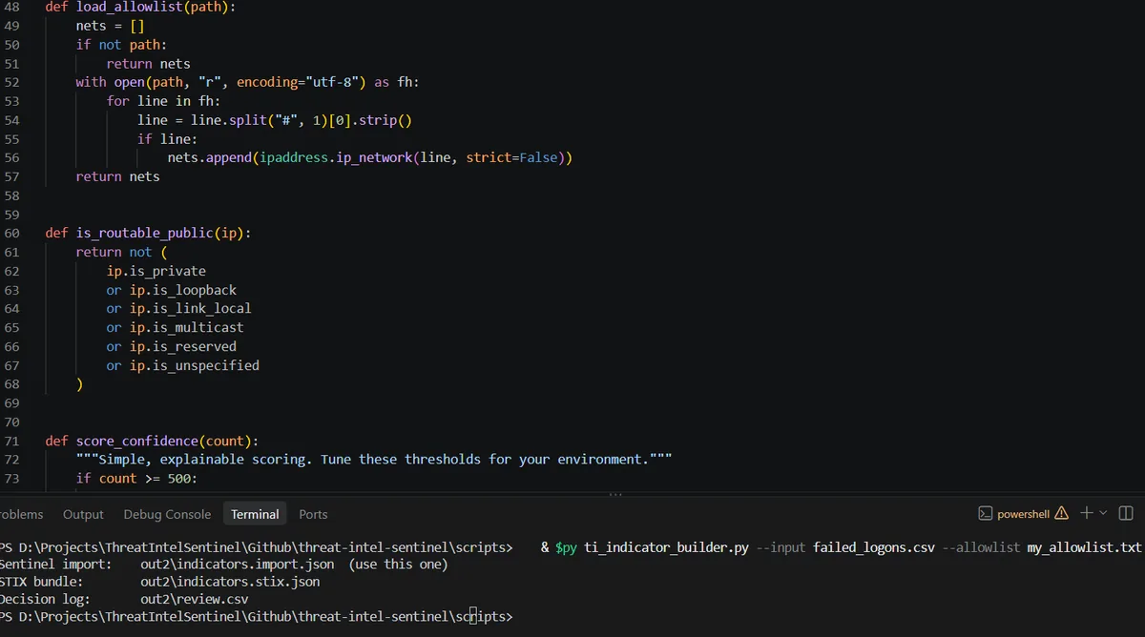Open the Debug Console tab
This screenshot has height=637, width=1145.
pyautogui.click(x=167, y=514)
